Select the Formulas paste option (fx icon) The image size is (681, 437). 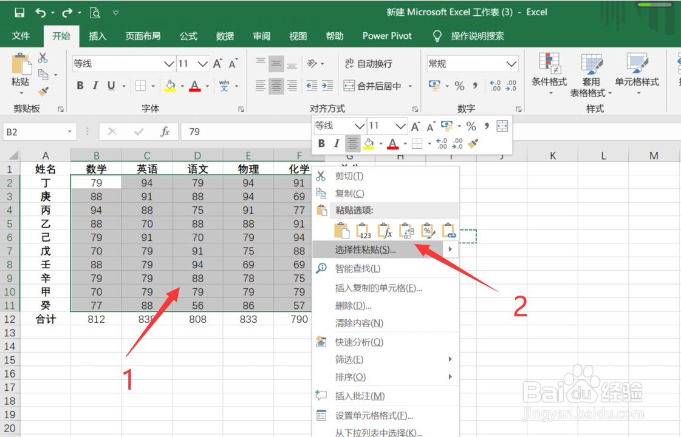pos(383,232)
